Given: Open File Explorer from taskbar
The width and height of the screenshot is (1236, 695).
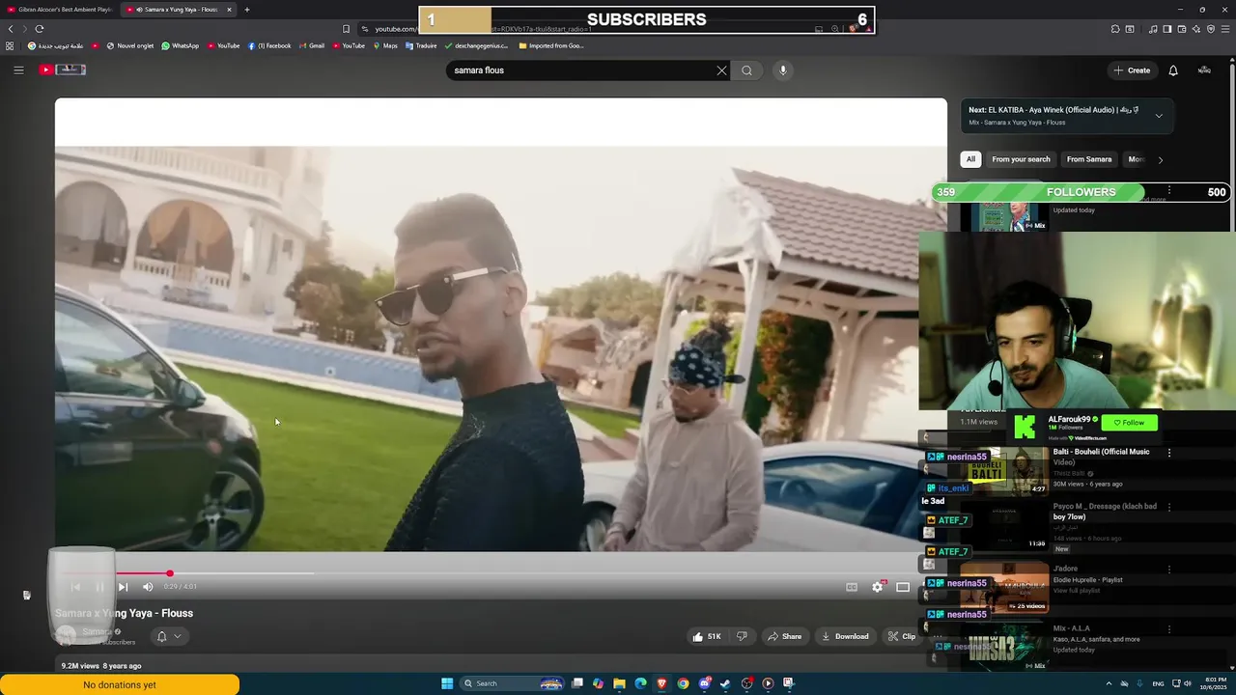Looking at the screenshot, I should click(x=619, y=683).
